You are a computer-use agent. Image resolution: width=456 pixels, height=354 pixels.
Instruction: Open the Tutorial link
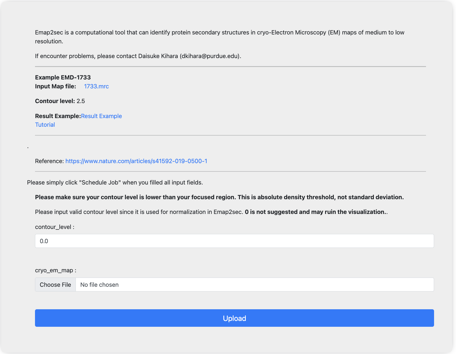tap(45, 125)
